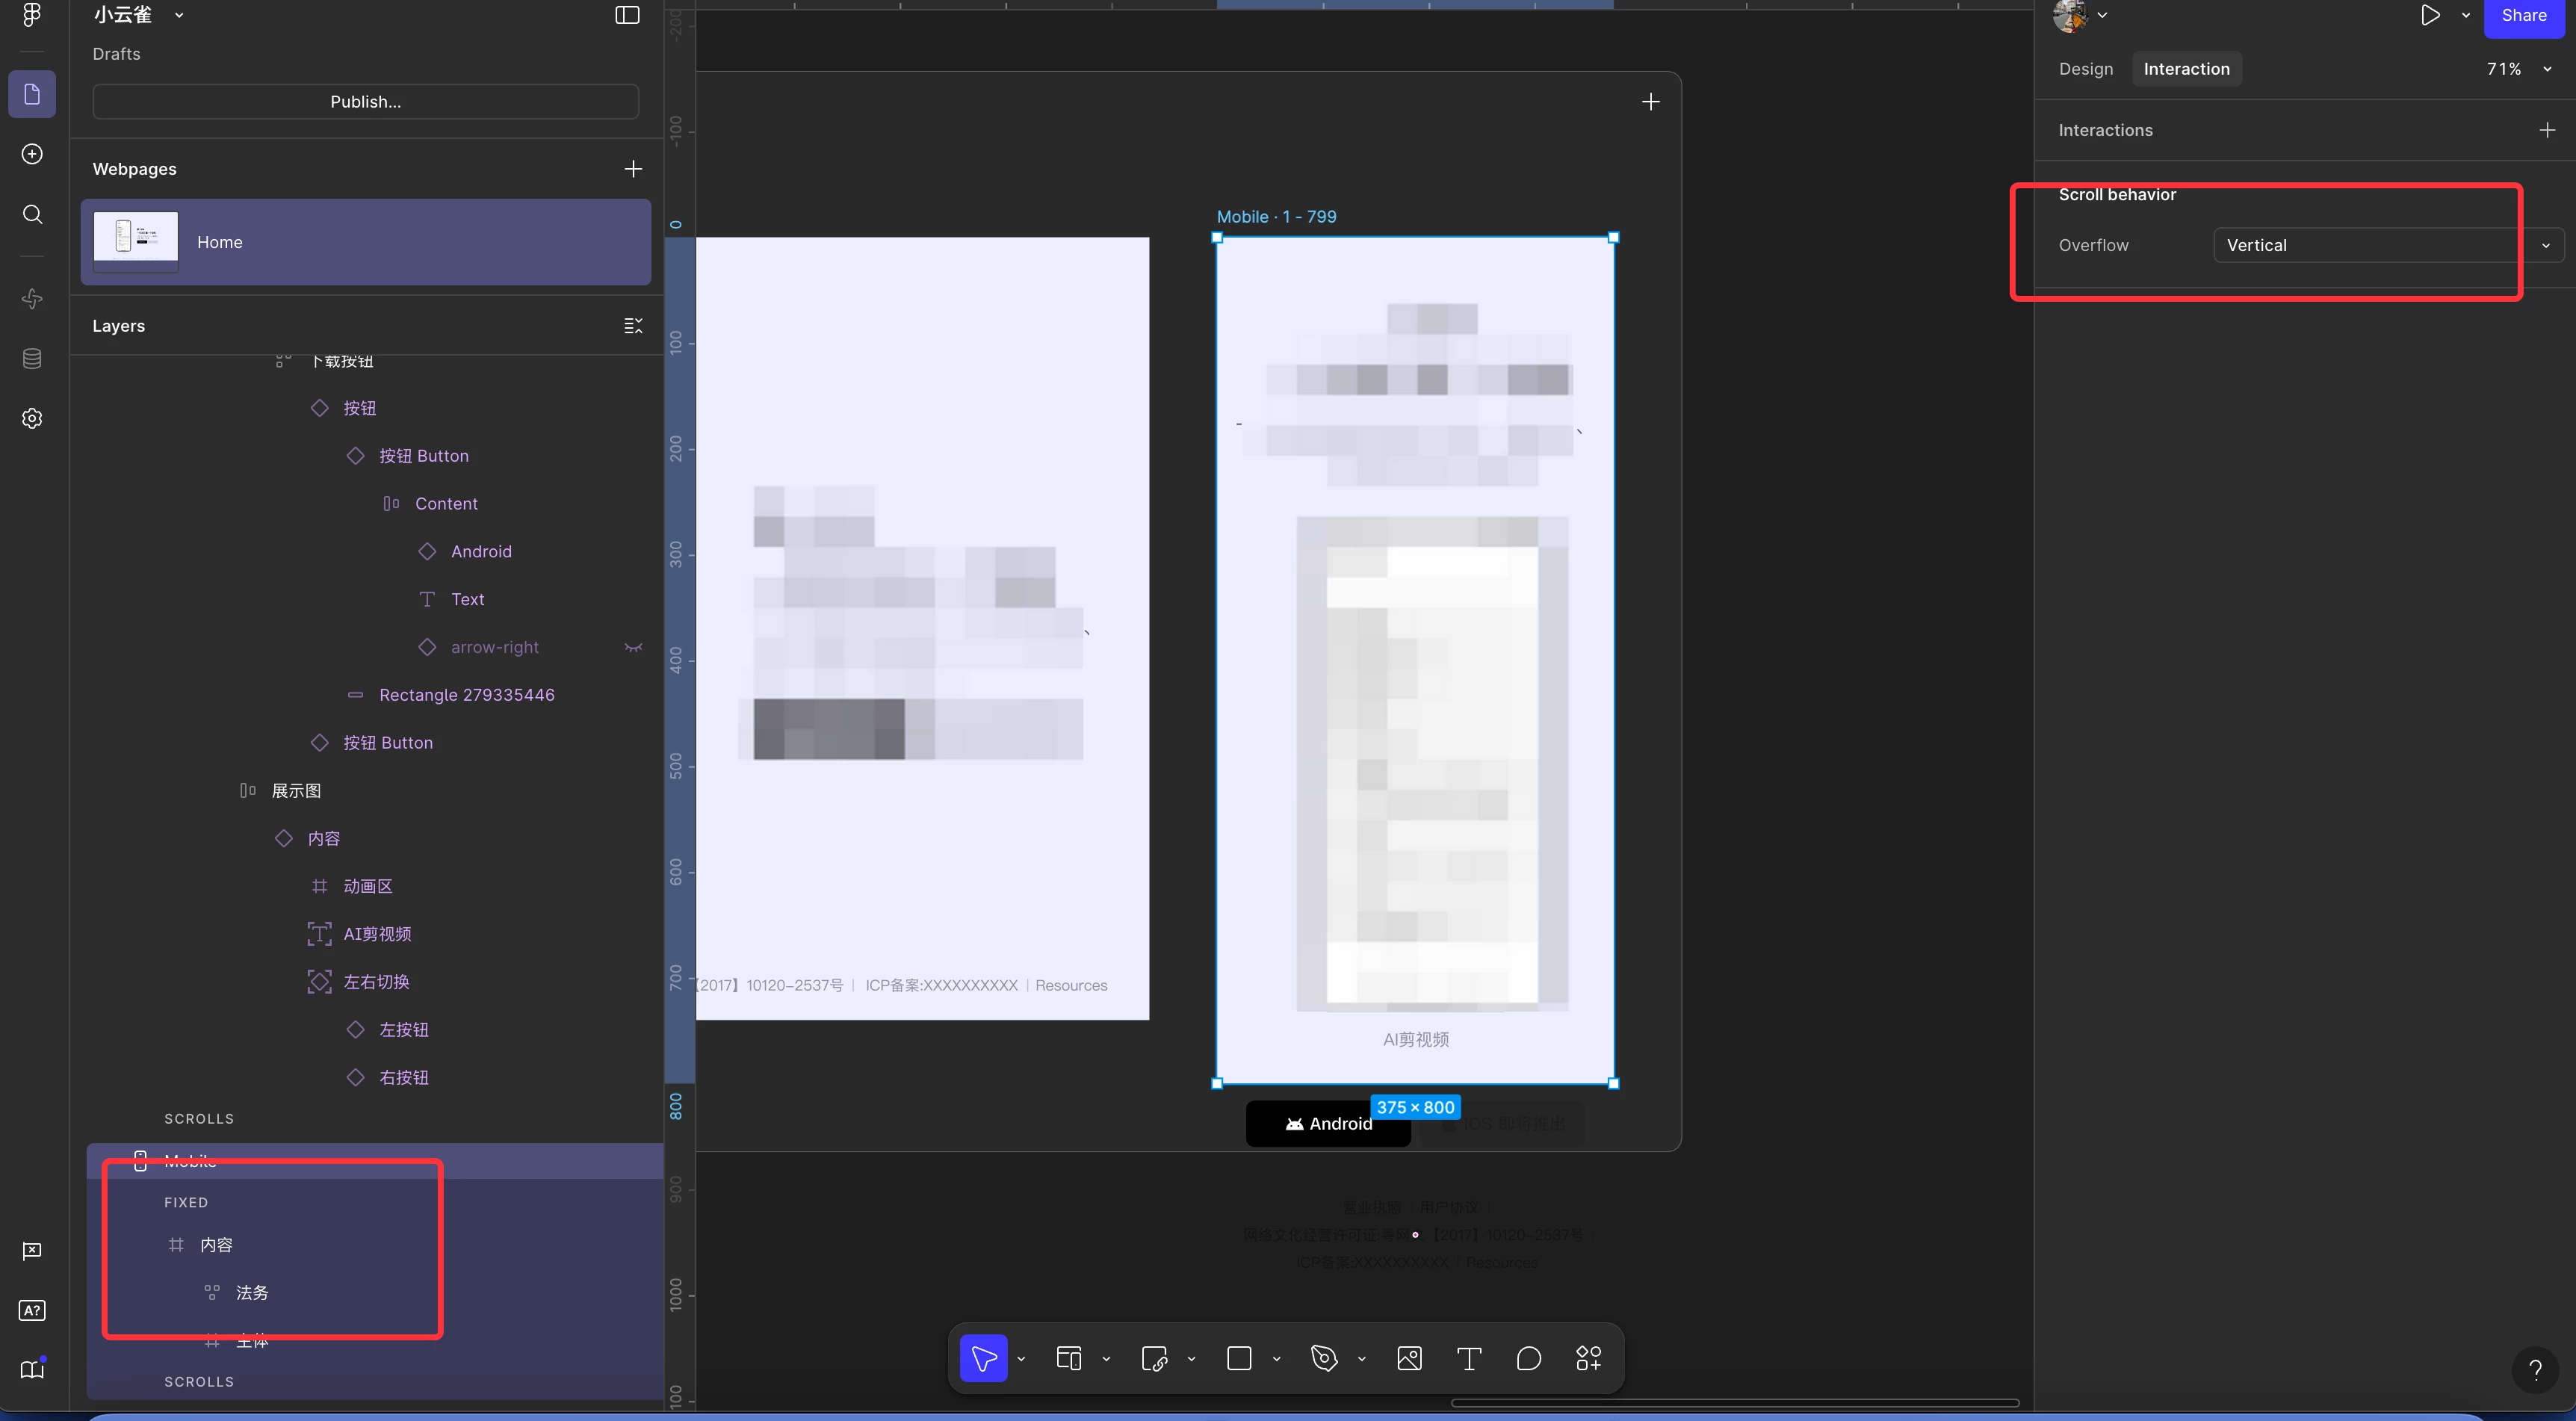Image resolution: width=2576 pixels, height=1421 pixels.
Task: Click the Publish... button
Action: click(x=365, y=102)
